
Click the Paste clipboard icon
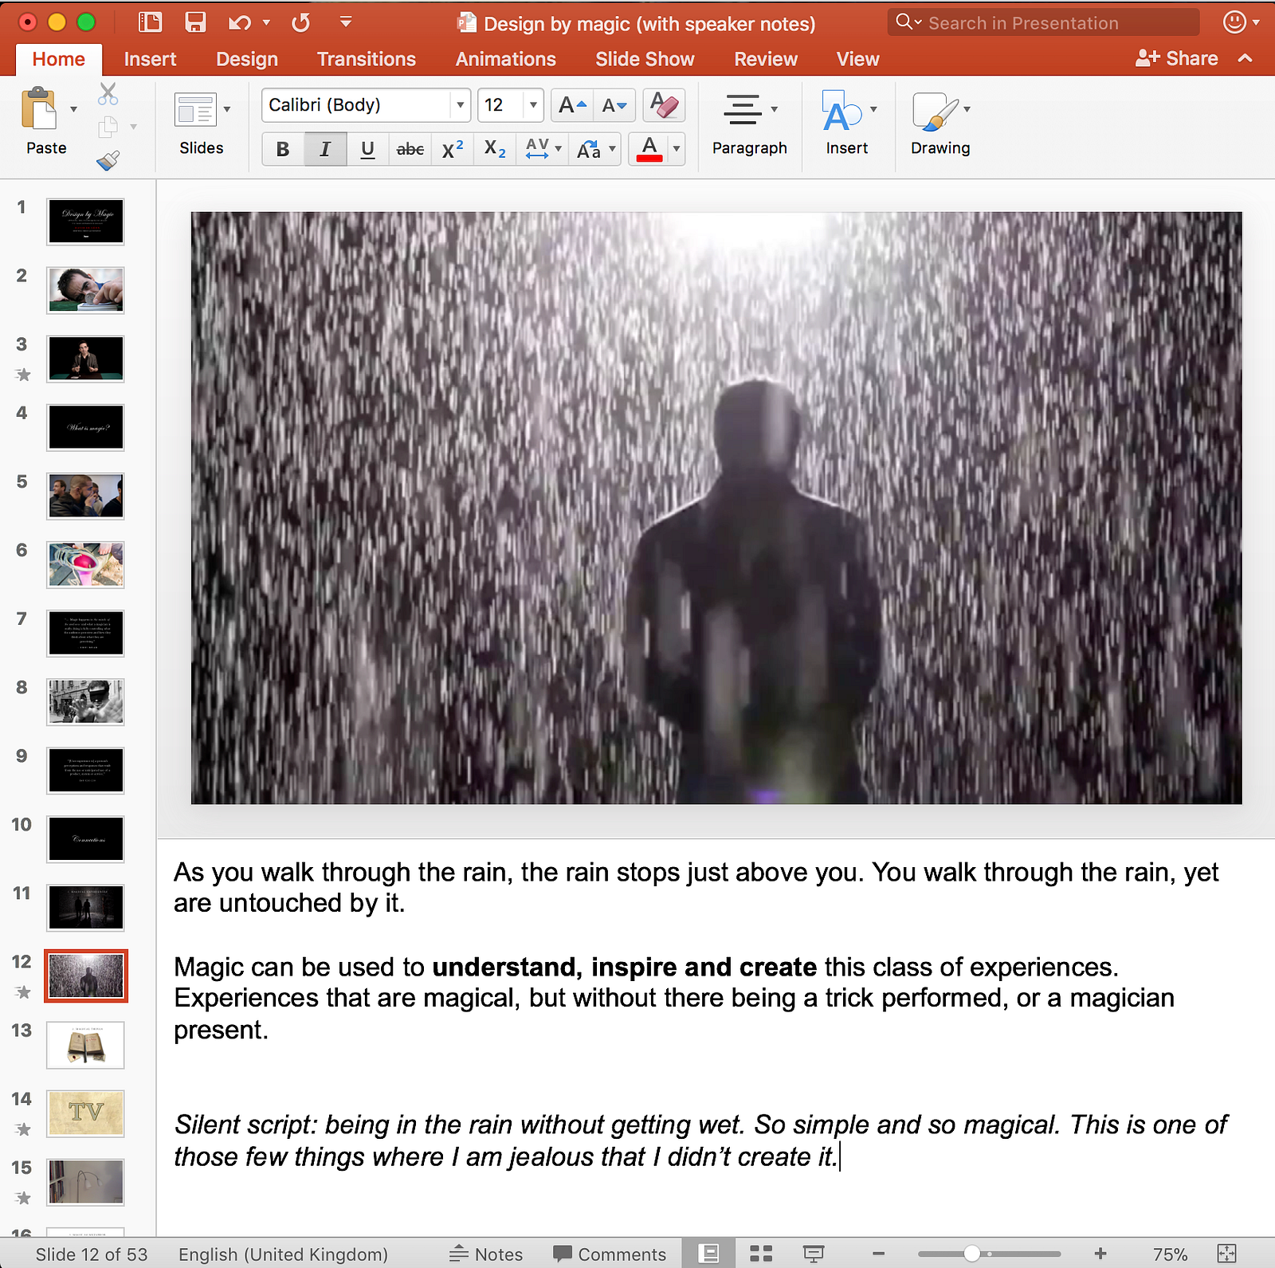[x=39, y=108]
